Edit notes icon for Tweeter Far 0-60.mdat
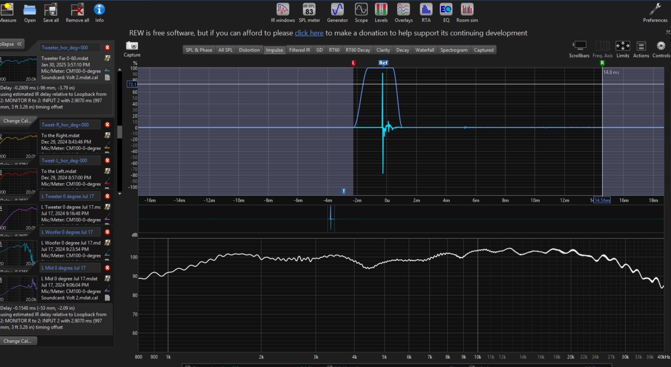This screenshot has width=671, height=367. point(107,58)
